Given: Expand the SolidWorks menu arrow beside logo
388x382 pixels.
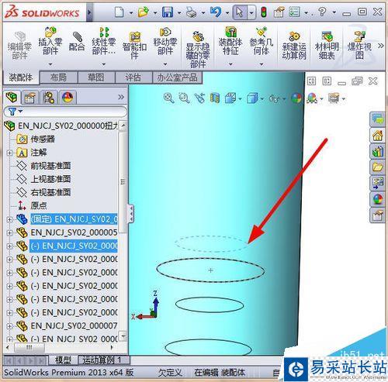Looking at the screenshot, I should tap(89, 12).
